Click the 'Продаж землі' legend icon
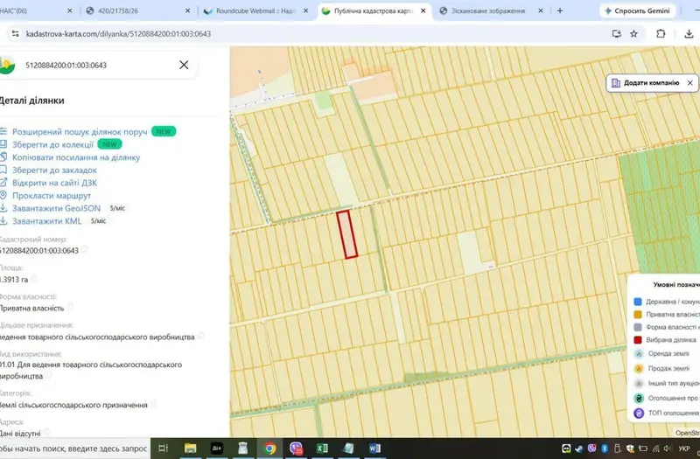 pos(639,368)
